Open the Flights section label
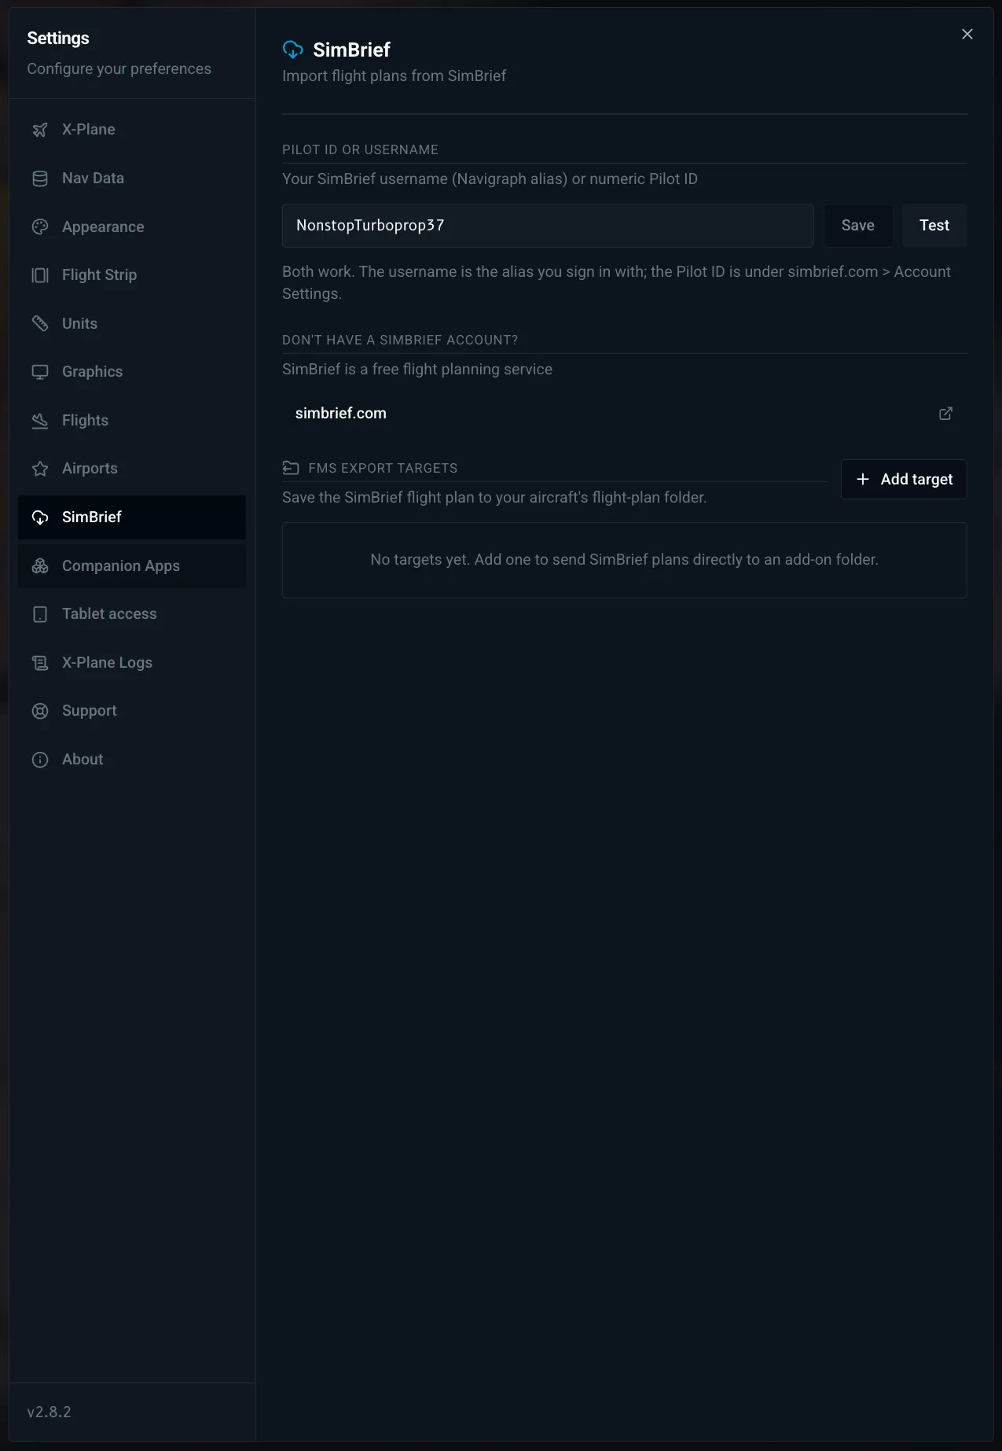 point(85,421)
